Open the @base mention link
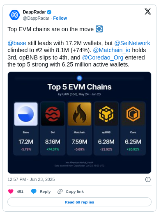The width and height of the screenshot is (161, 215). click(x=17, y=43)
